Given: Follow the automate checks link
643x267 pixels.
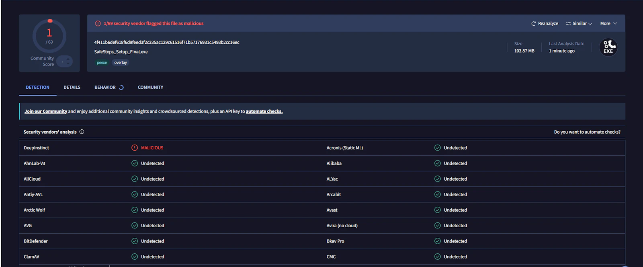Looking at the screenshot, I should point(264,112).
